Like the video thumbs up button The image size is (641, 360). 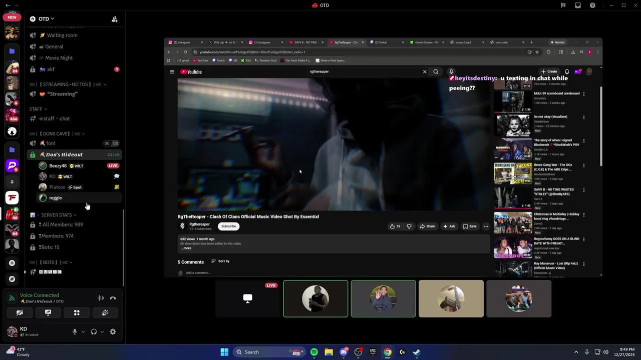[x=395, y=226]
